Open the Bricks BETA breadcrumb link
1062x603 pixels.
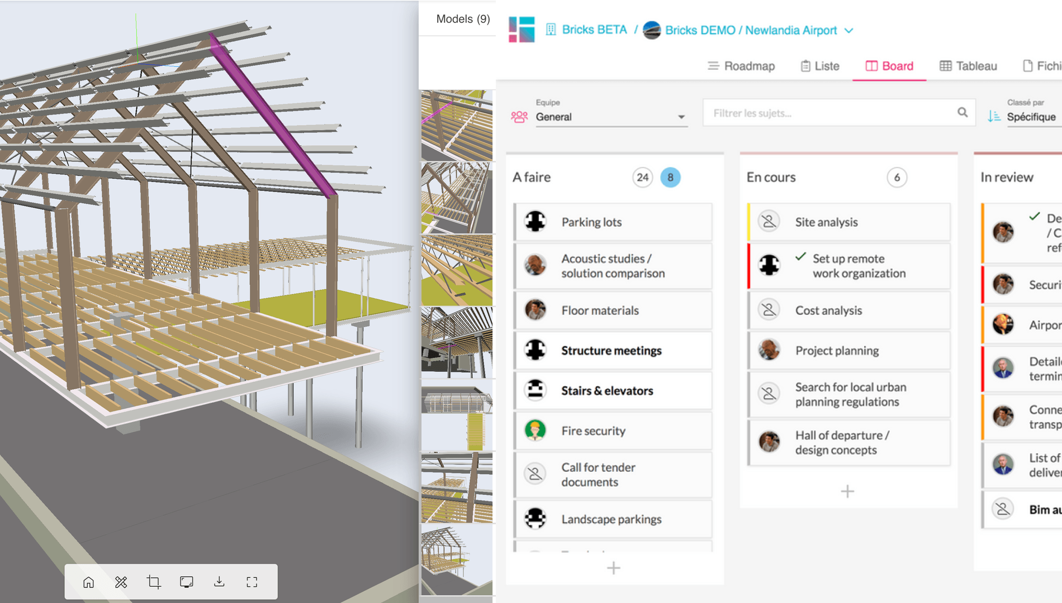click(594, 30)
